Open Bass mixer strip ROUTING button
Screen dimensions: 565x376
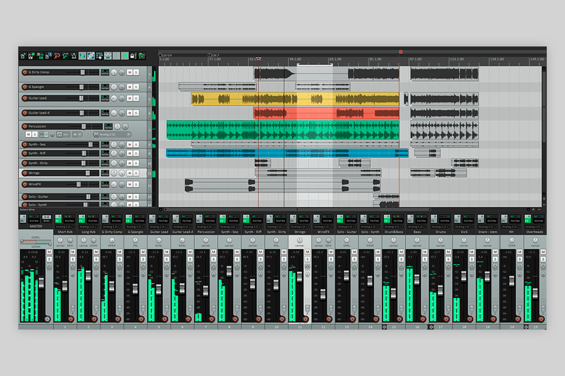point(421,219)
